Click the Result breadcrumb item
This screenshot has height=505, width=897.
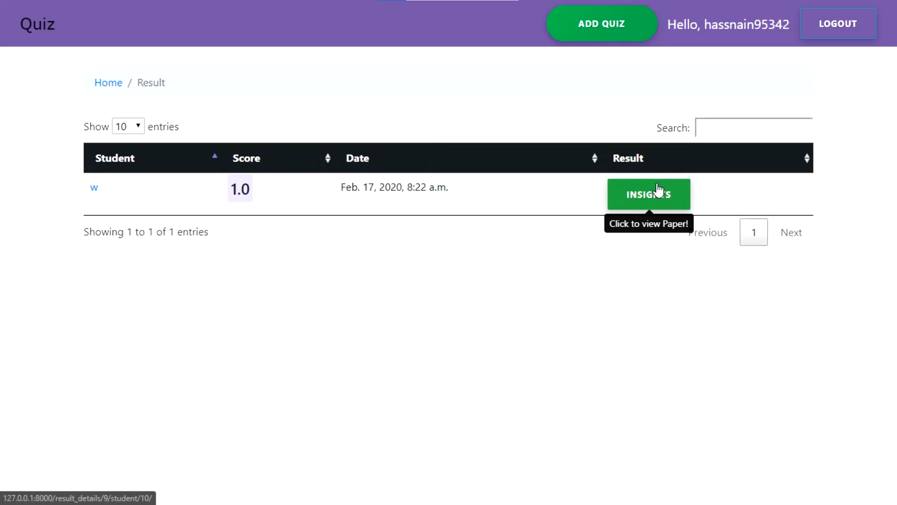[x=151, y=83]
